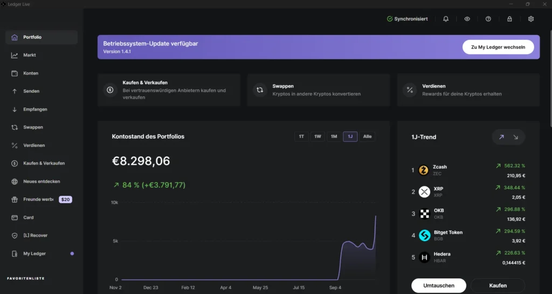Click the portfolio chart line peak

pyautogui.click(x=375, y=216)
